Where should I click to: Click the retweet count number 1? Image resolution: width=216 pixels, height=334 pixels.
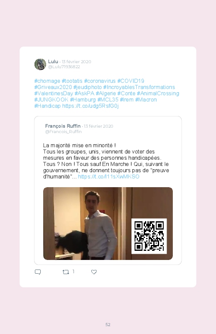coord(74,272)
